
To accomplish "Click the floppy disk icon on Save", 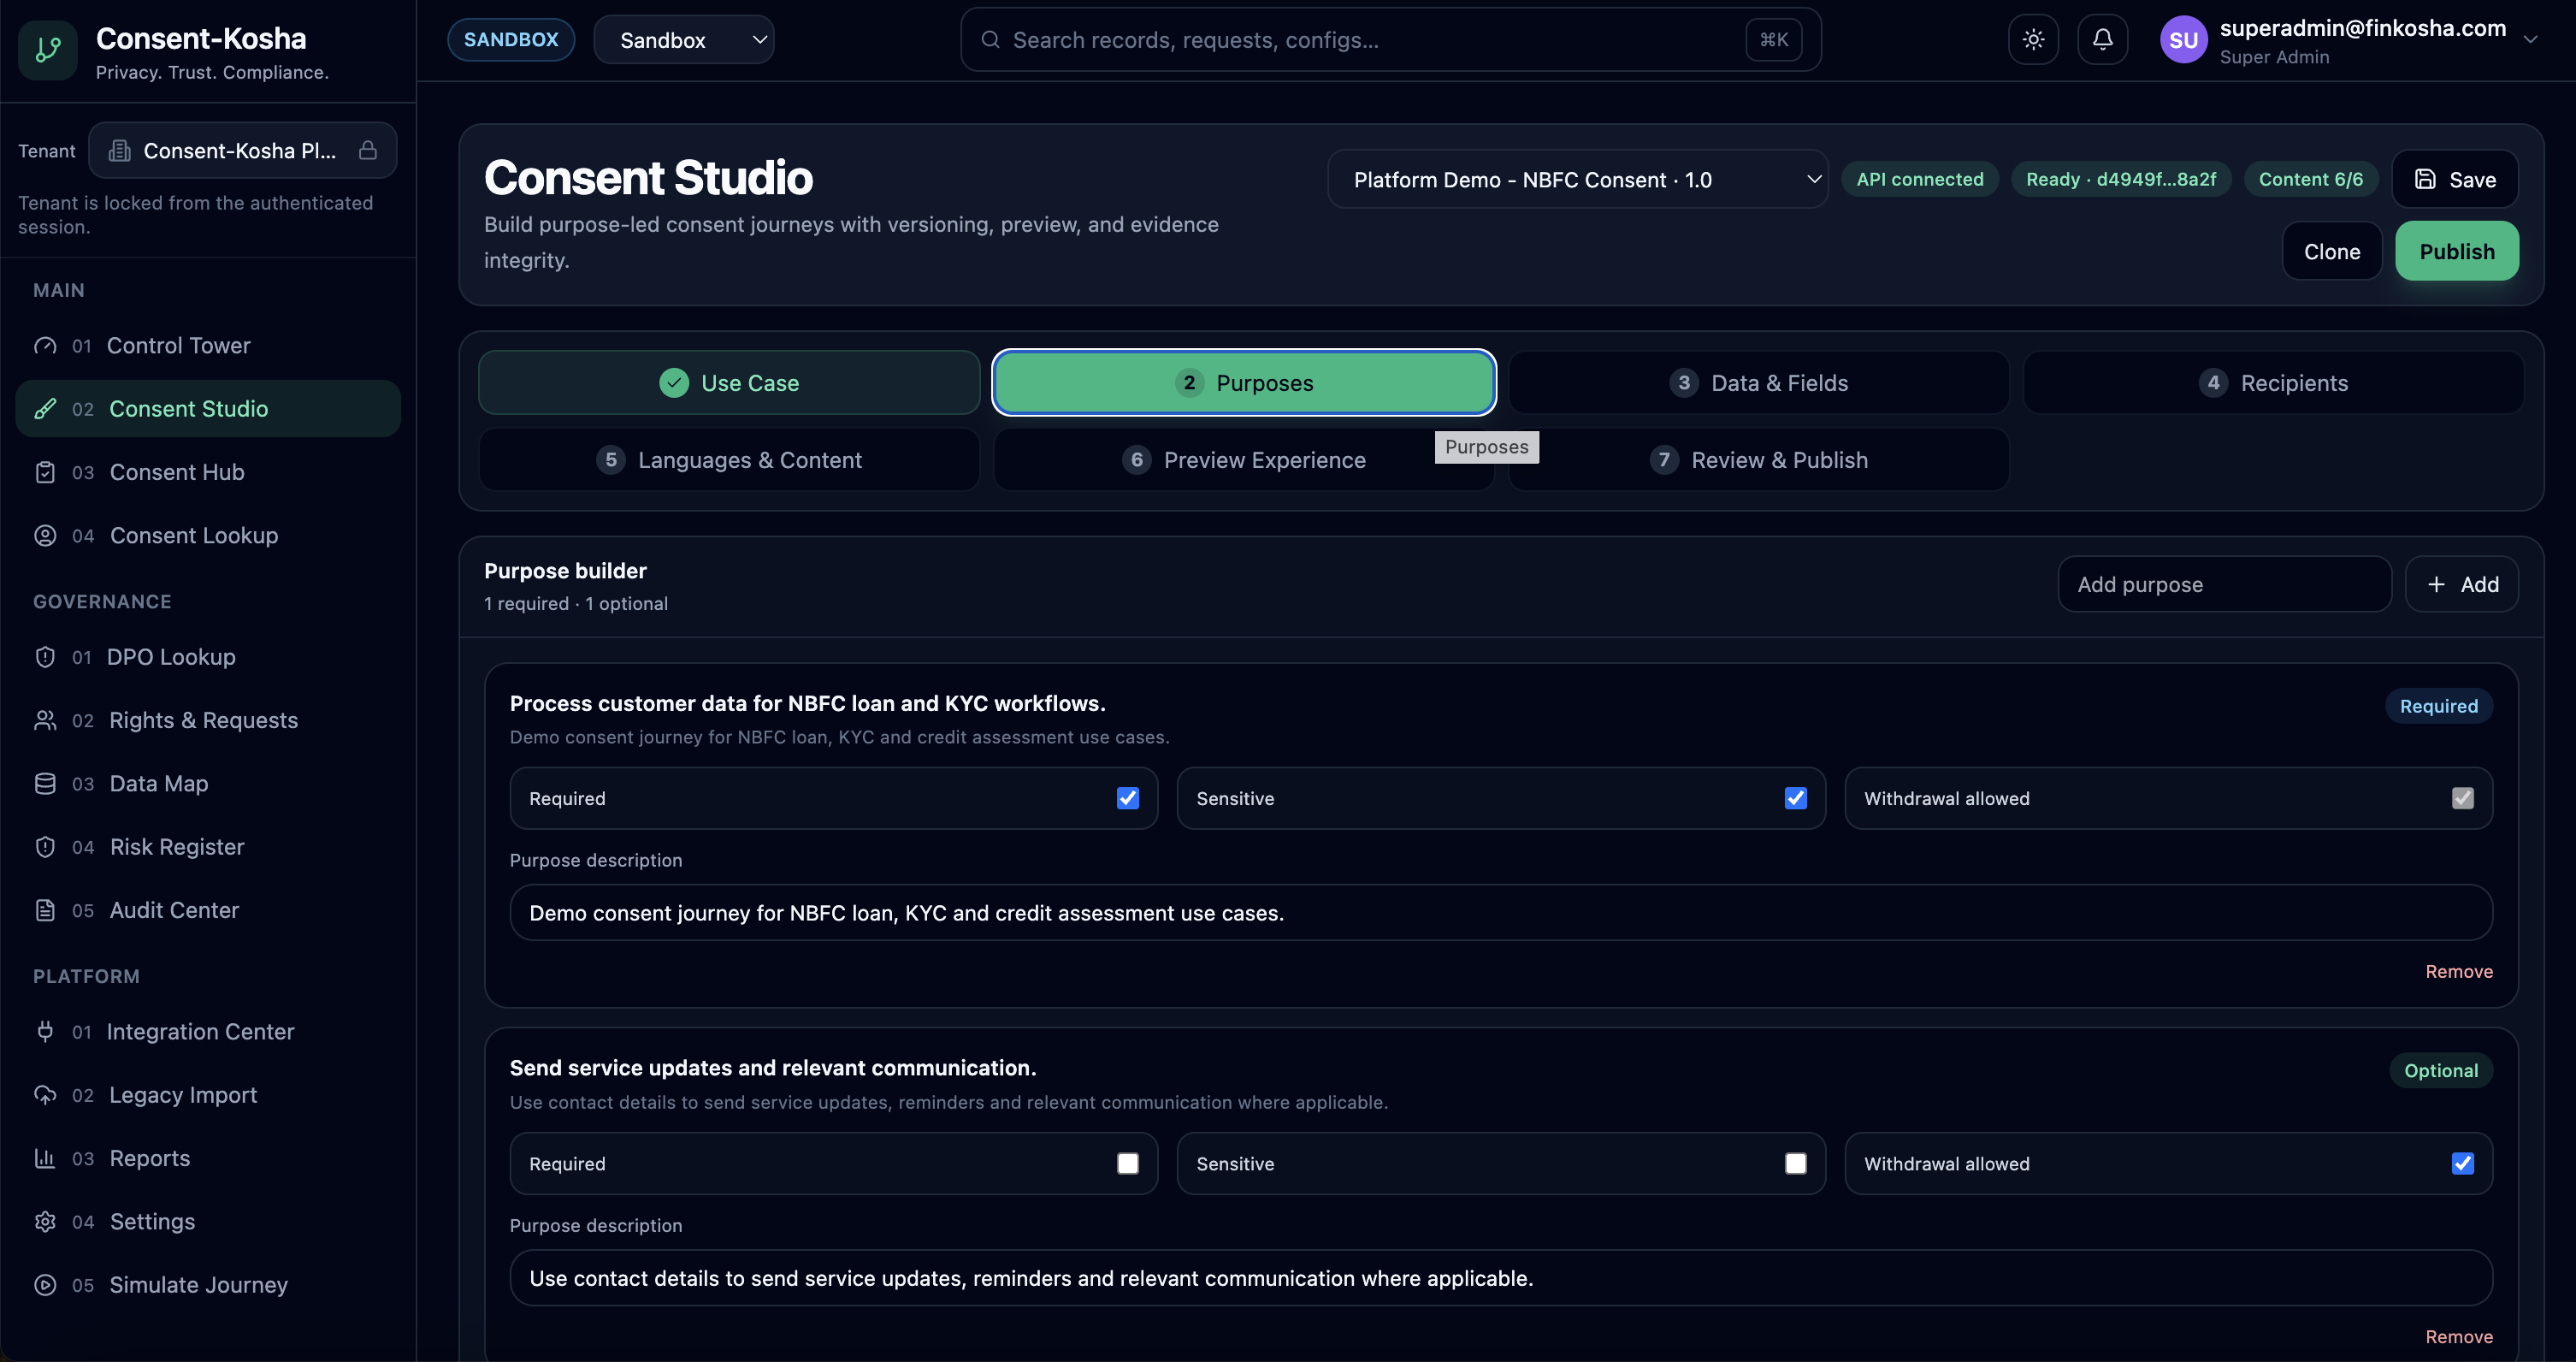I will click(x=2425, y=179).
